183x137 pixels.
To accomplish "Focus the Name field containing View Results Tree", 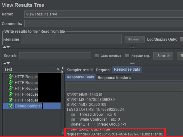I will (x=104, y=14).
